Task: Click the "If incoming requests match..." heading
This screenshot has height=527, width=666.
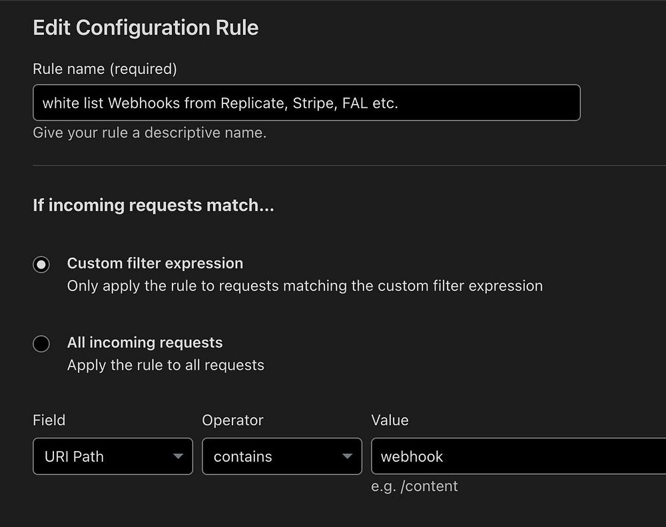Action: pos(153,205)
